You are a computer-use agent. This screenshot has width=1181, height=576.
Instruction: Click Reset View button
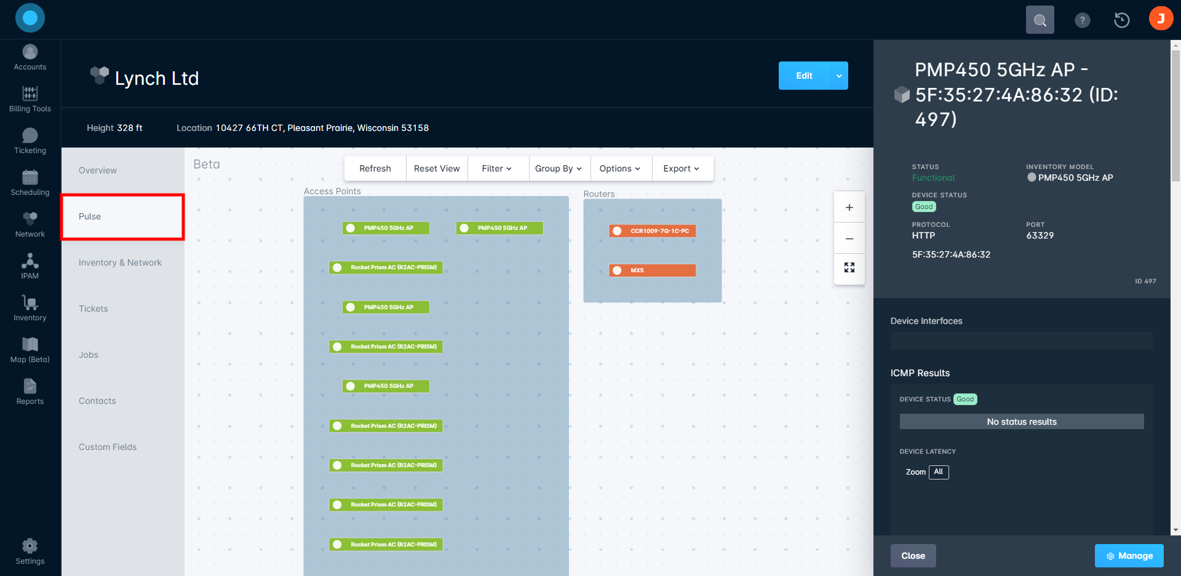(437, 168)
